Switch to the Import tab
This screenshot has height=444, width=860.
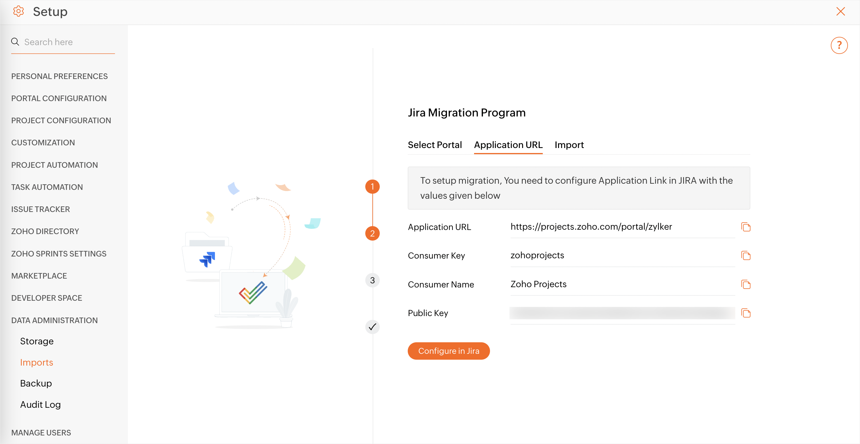[569, 145]
